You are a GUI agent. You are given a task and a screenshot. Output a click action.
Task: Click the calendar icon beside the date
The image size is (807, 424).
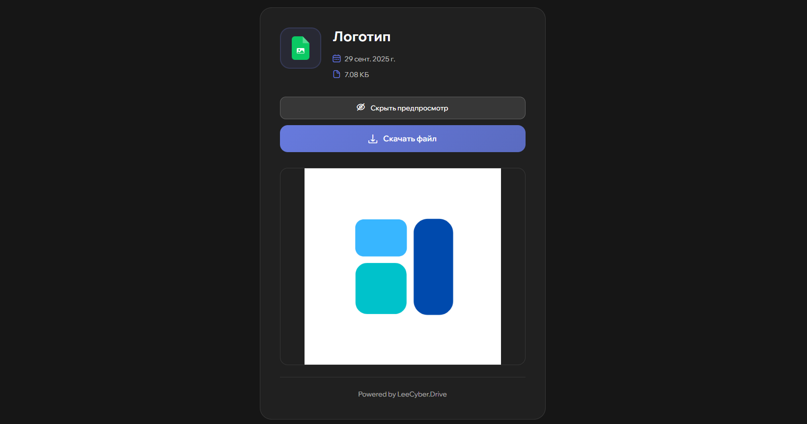click(336, 59)
